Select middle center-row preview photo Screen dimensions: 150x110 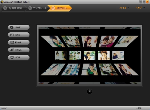[90, 55]
